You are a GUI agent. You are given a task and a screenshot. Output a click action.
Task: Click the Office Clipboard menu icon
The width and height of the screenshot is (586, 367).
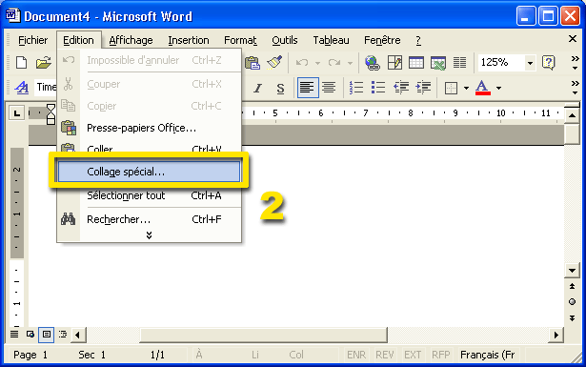tap(69, 128)
